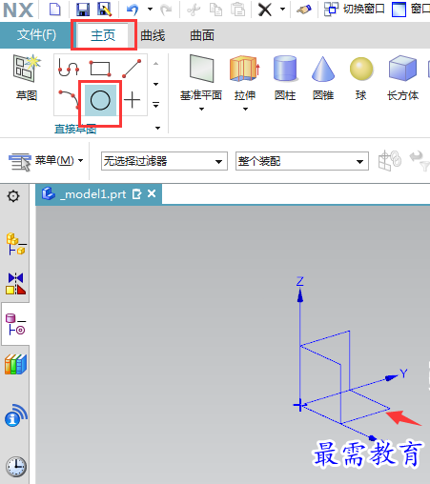The width and height of the screenshot is (430, 484).
Task: Click the 基准平面 datum plane tool
Action: 201,77
